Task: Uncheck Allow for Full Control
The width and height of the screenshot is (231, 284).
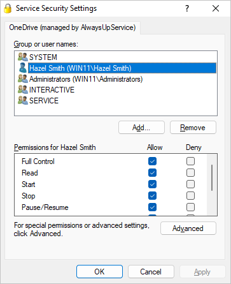Action: coord(152,161)
